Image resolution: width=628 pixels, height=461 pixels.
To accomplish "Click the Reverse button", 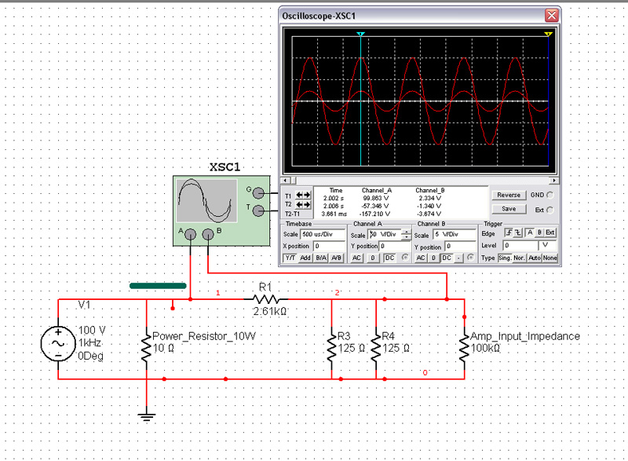I will tap(509, 195).
